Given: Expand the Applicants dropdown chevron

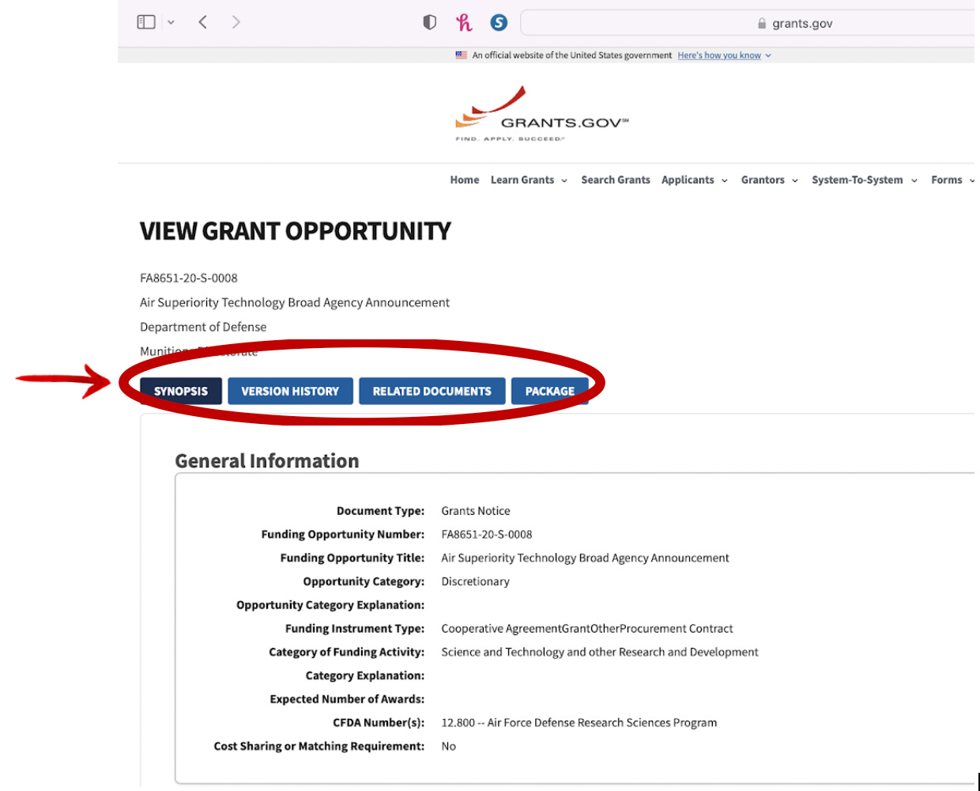Looking at the screenshot, I should pyautogui.click(x=725, y=180).
